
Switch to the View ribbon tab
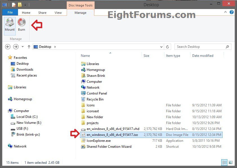coord(58,13)
